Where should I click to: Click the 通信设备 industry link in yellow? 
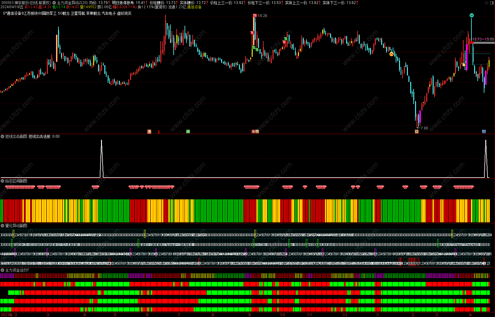click(x=194, y=7)
